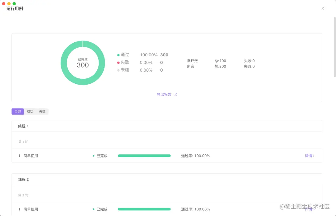Click 已完成 status in 线程 2 row
This screenshot has height=216, width=336.
click(100, 209)
